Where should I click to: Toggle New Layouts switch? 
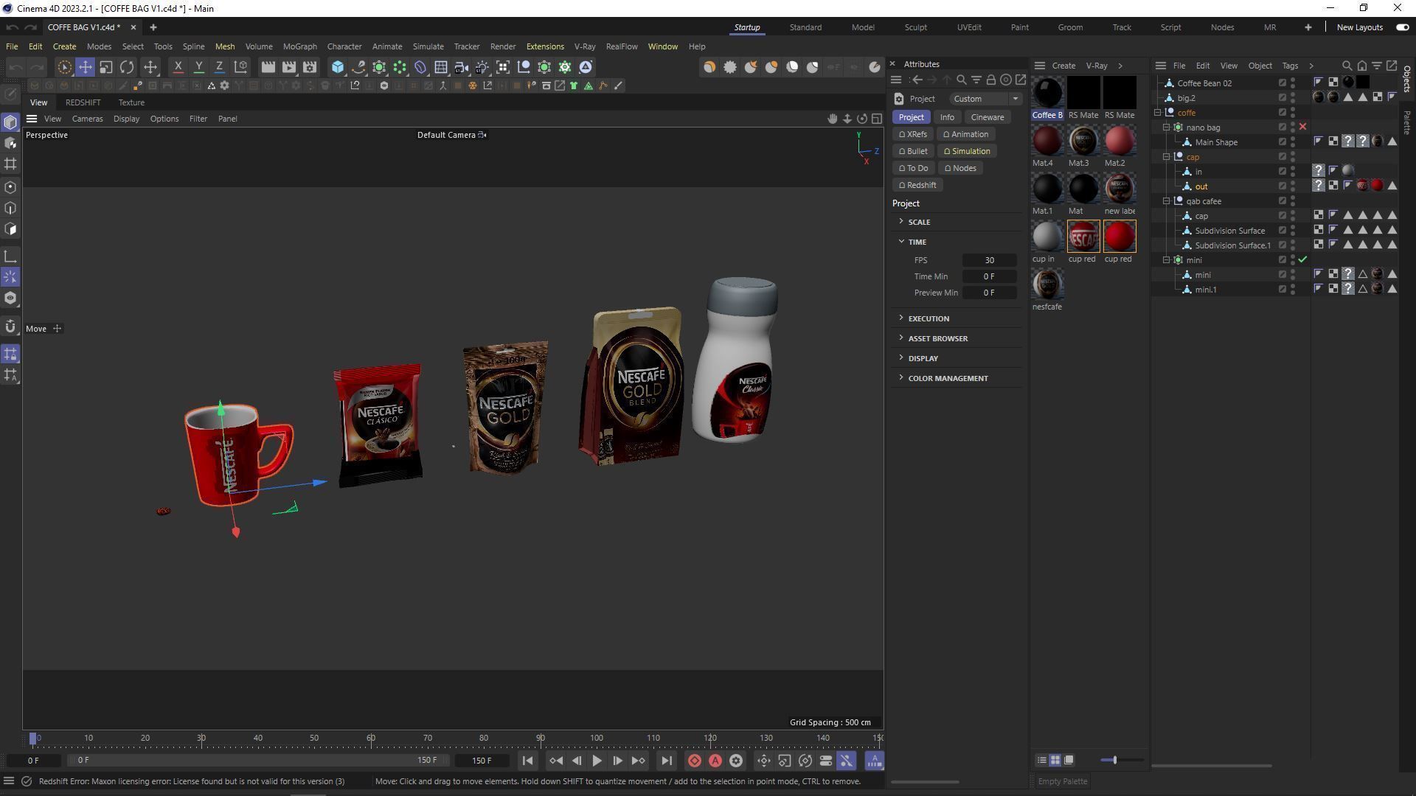(1402, 27)
